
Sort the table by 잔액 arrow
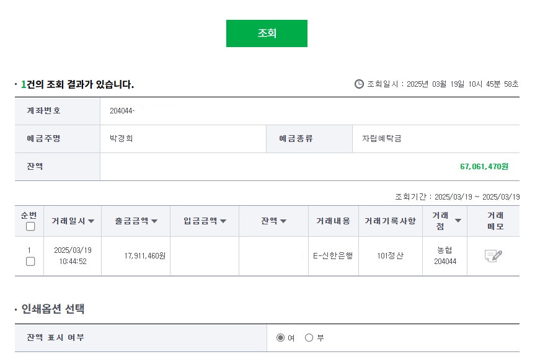(283, 221)
